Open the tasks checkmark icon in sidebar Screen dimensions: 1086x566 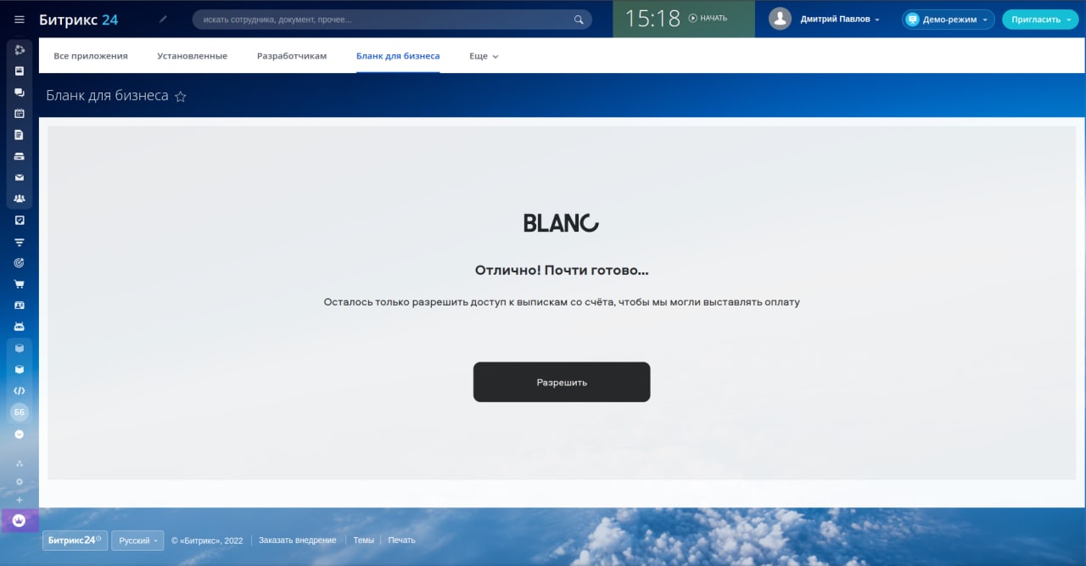(20, 221)
